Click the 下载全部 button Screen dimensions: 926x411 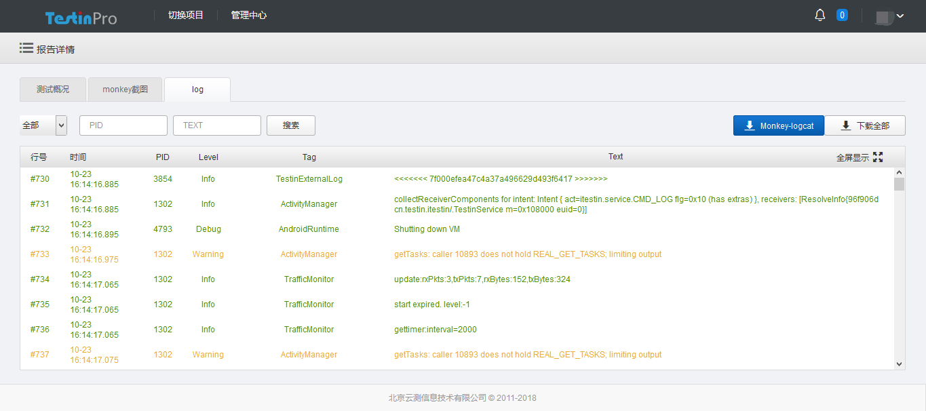click(865, 125)
